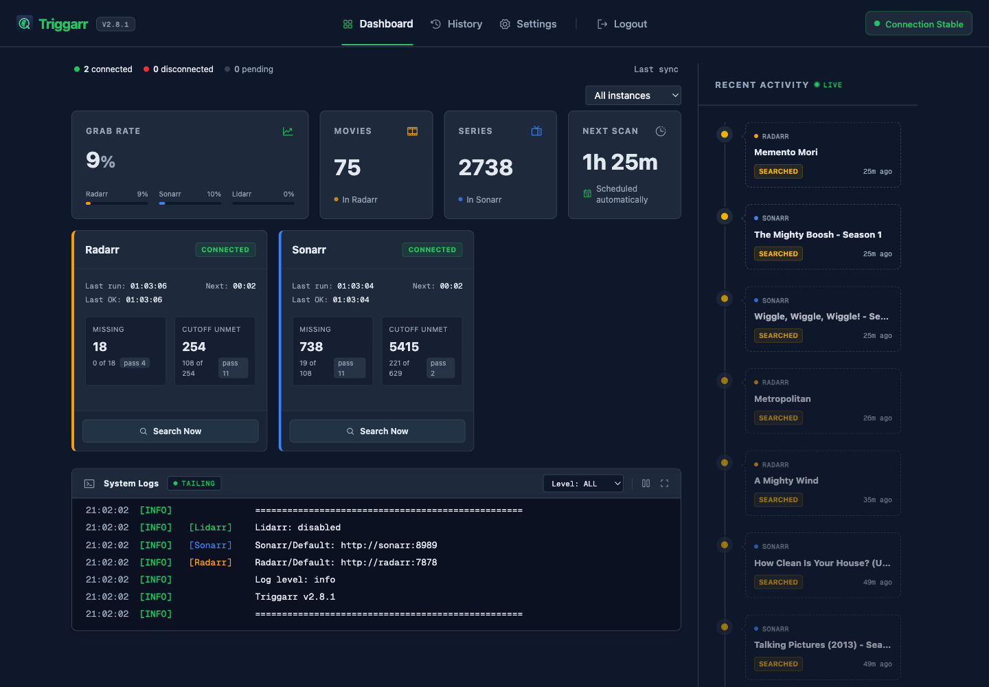
Task: Click the Series TV icon
Action: [536, 131]
